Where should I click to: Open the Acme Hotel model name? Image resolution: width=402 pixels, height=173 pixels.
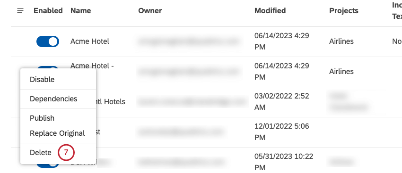pos(90,41)
